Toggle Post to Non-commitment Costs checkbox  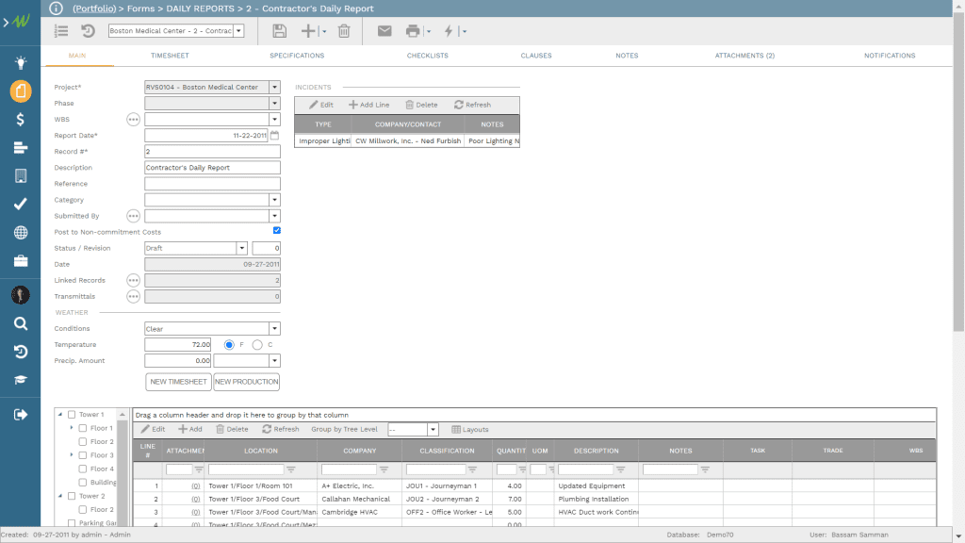(x=276, y=231)
